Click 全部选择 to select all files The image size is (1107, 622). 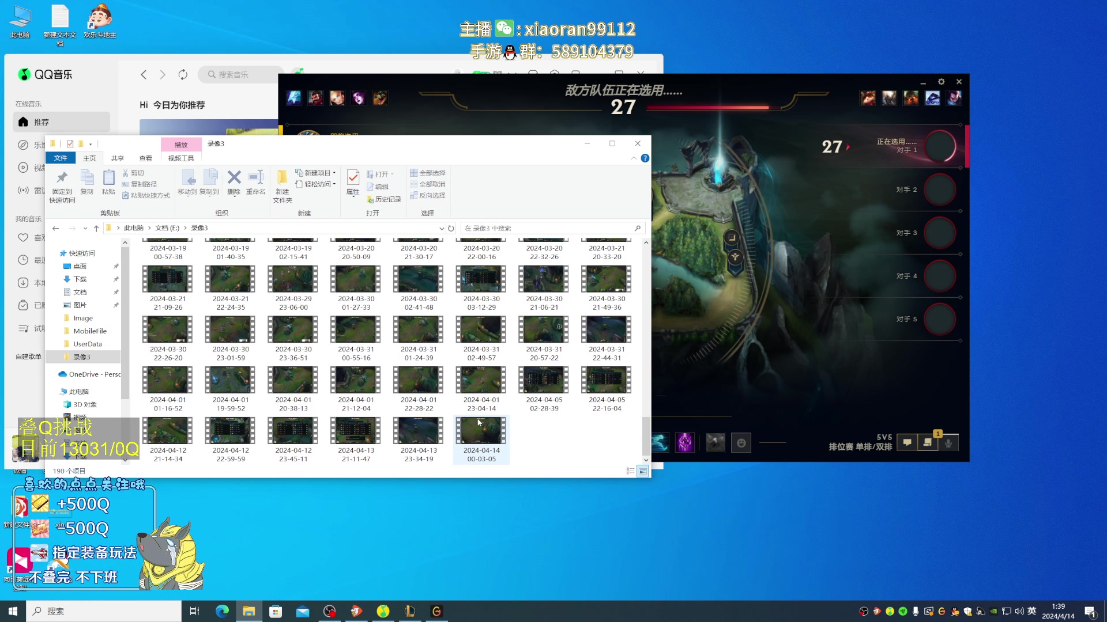click(428, 173)
